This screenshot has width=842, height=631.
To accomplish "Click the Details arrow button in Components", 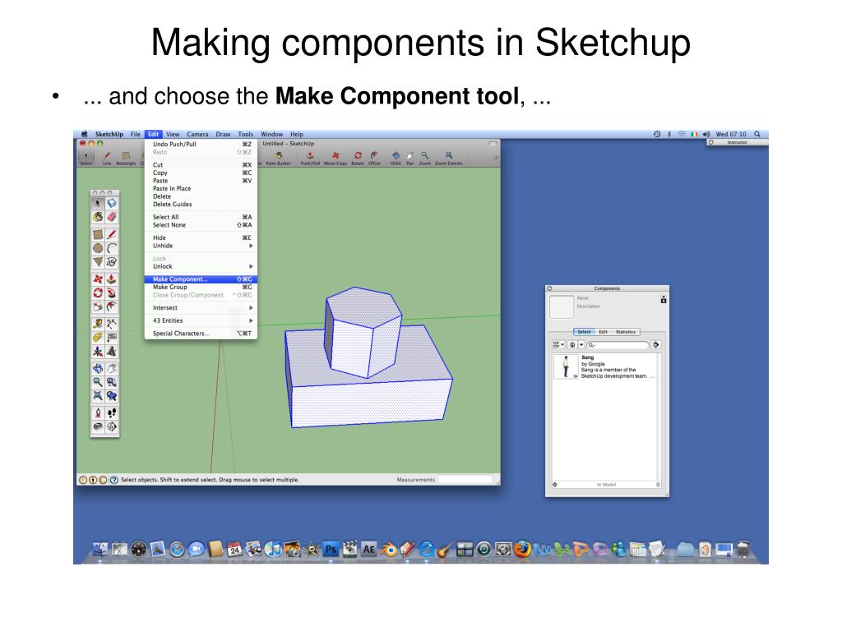I will (655, 344).
